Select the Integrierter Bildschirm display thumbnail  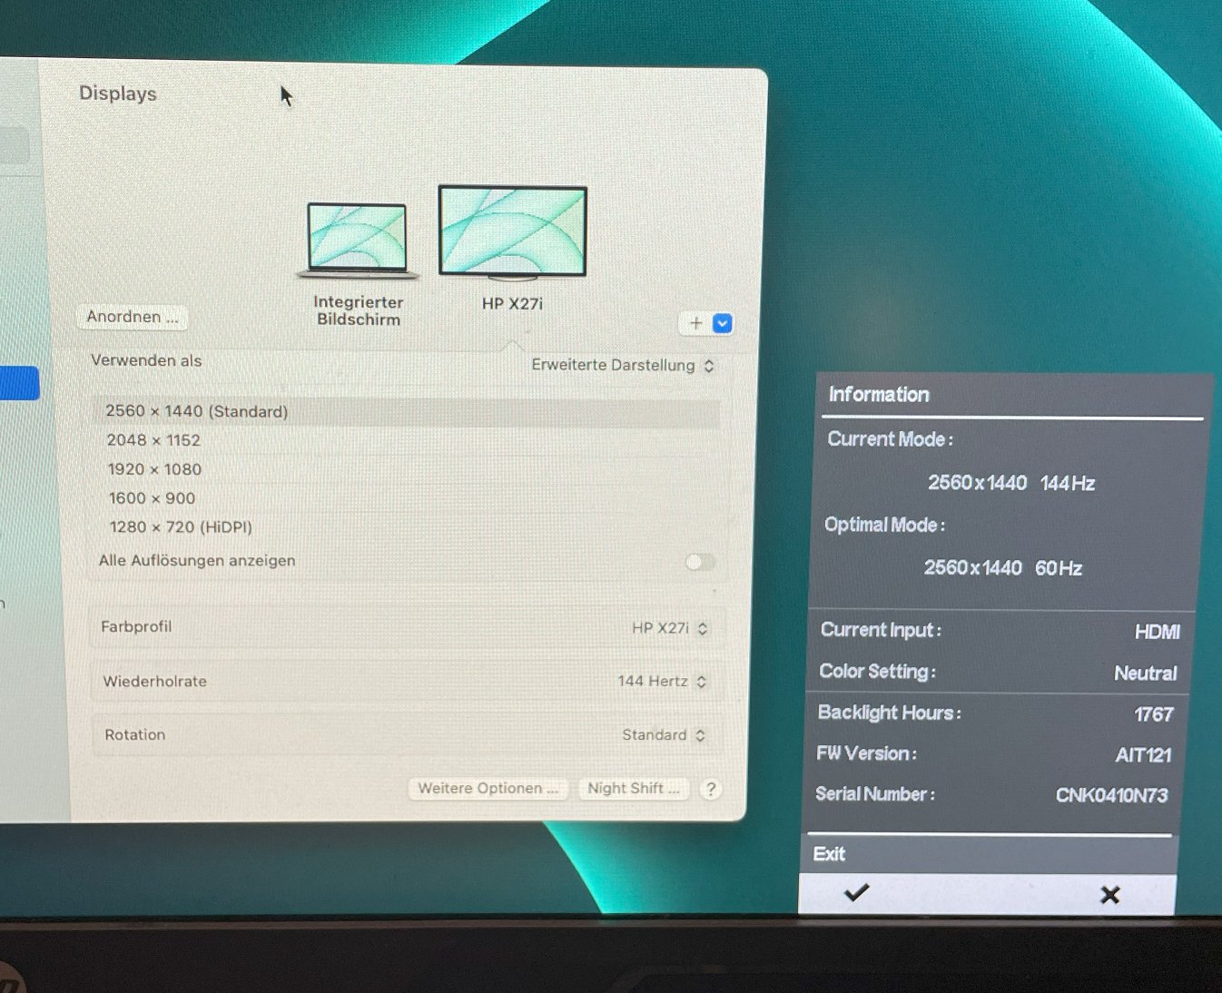(358, 241)
